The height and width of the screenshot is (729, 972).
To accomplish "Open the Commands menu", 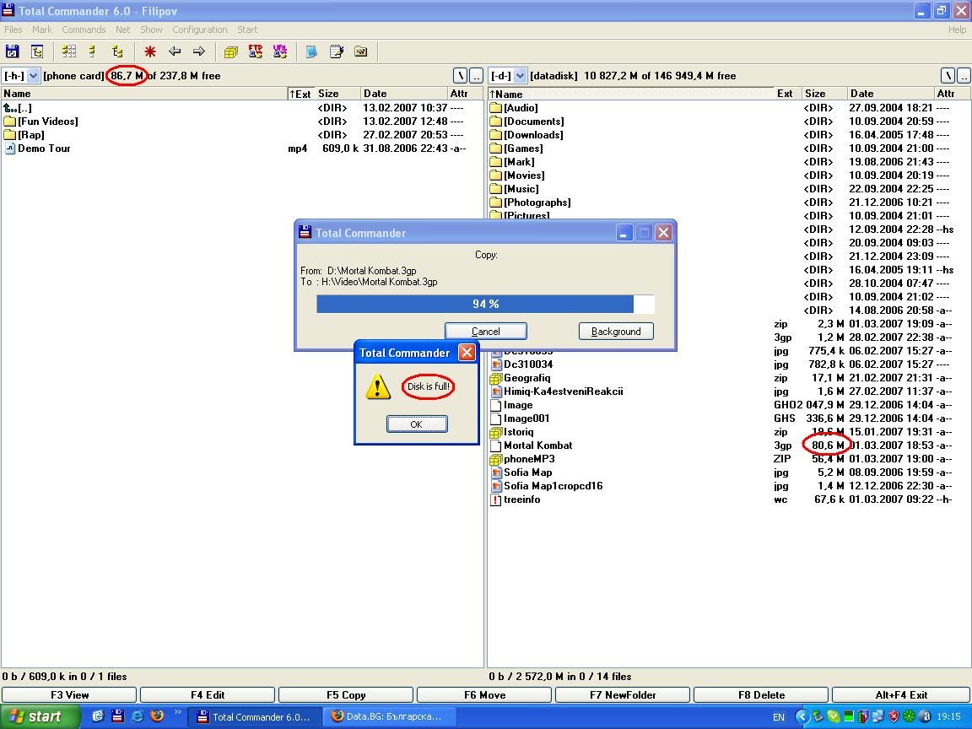I will click(84, 30).
